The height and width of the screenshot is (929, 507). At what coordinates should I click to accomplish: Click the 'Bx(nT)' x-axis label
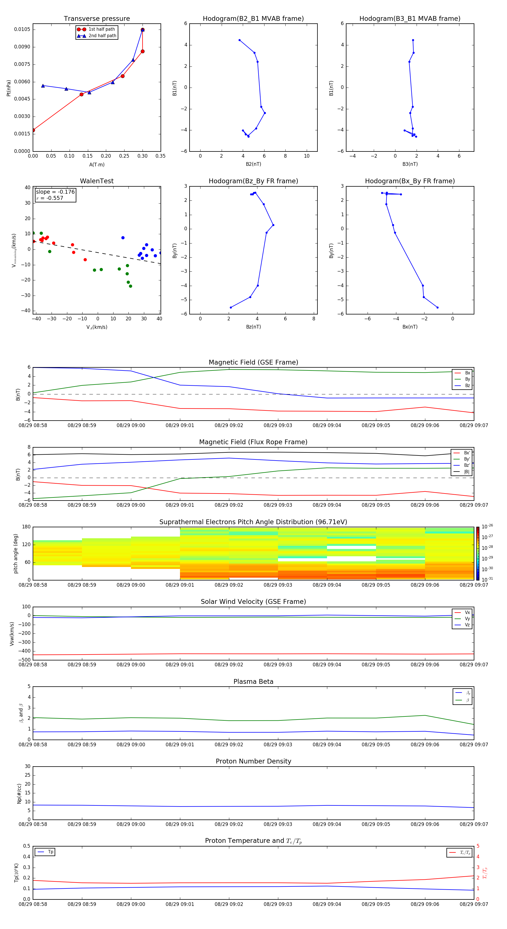(x=410, y=327)
